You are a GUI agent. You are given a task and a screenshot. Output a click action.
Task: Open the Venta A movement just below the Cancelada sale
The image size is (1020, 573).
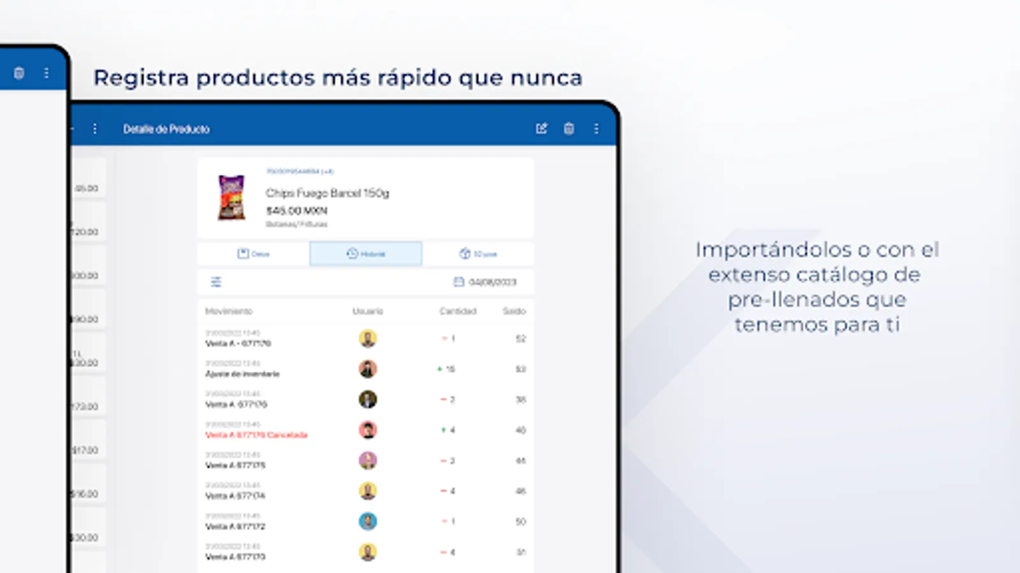tap(365, 461)
